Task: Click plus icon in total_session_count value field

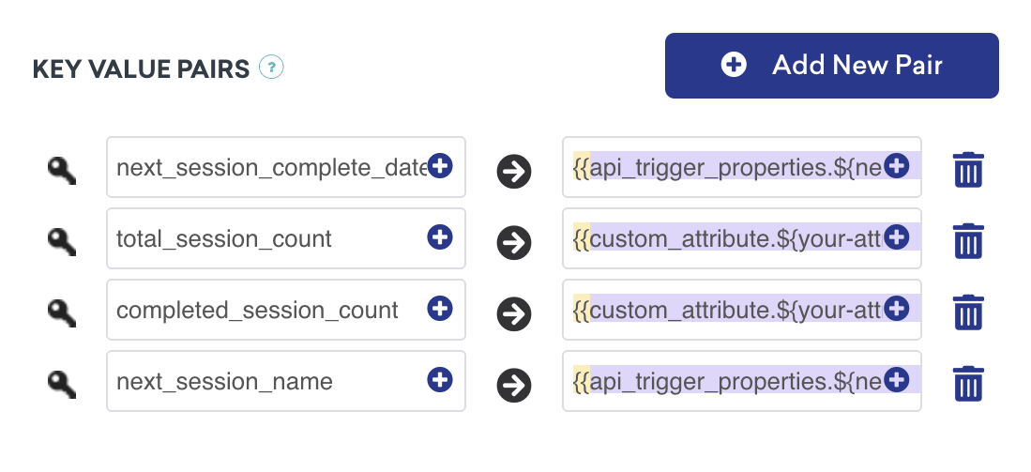Action: click(x=896, y=237)
